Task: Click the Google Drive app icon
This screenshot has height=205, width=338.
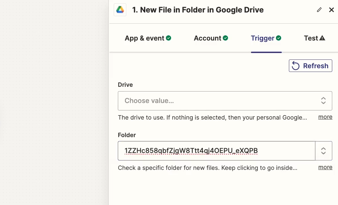Action: click(120, 10)
